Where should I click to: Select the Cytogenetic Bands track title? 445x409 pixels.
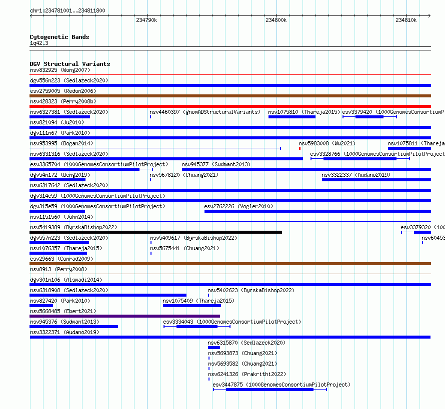tap(59, 37)
